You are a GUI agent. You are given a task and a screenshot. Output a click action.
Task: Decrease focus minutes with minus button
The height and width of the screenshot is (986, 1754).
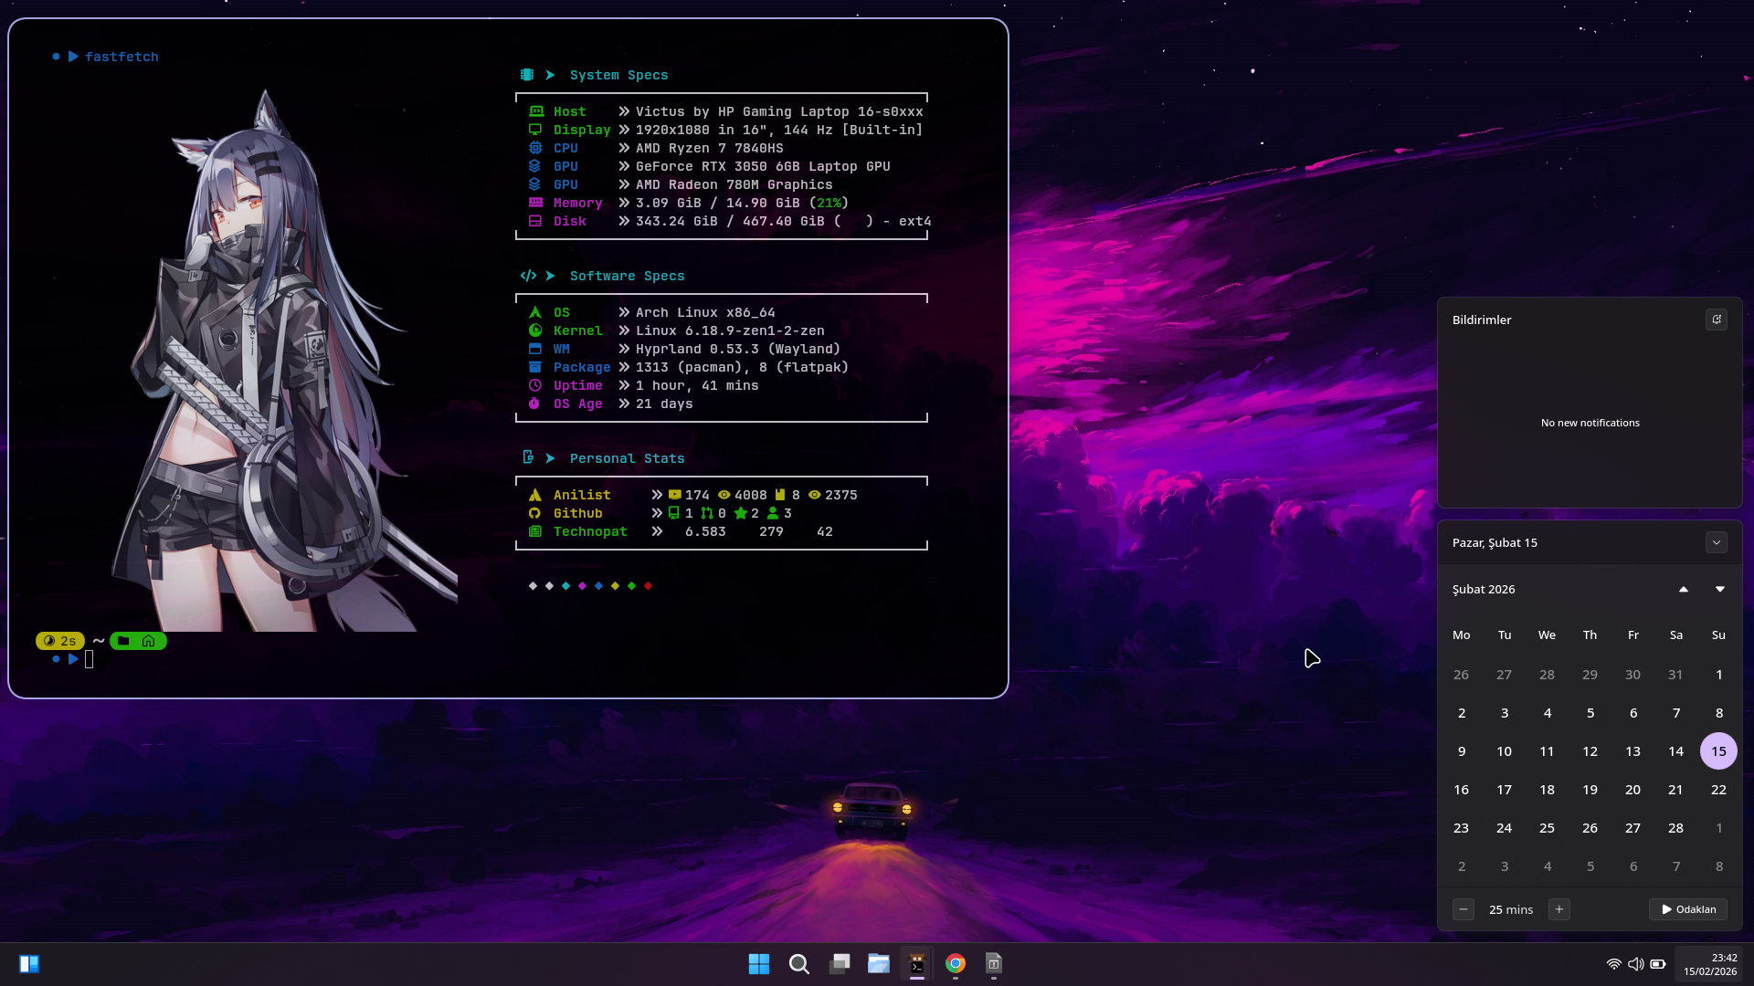(1463, 909)
